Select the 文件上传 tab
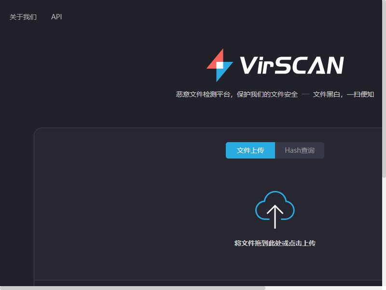The width and height of the screenshot is (386, 290). pyautogui.click(x=250, y=150)
